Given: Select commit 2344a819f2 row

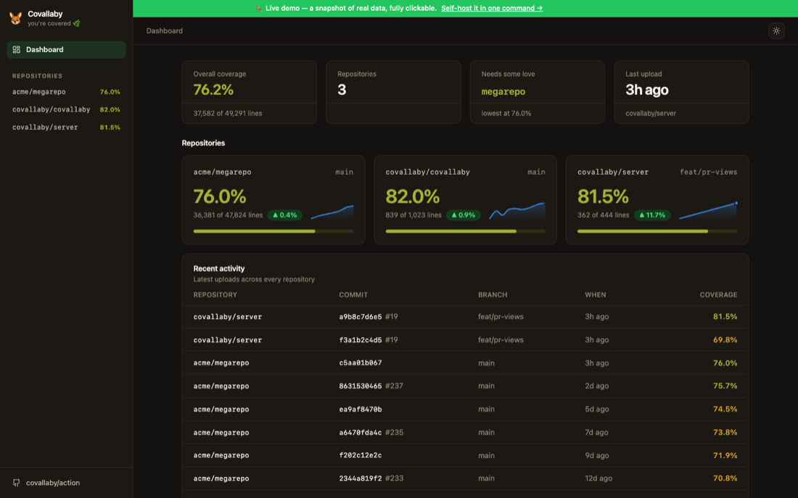Looking at the screenshot, I should click(465, 478).
